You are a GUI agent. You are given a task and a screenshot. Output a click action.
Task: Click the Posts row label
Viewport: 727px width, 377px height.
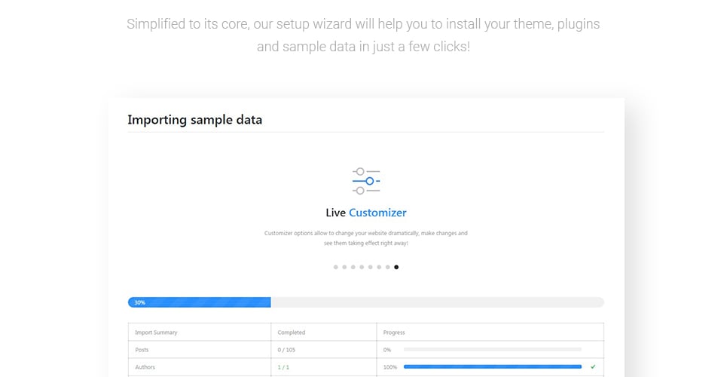pyautogui.click(x=142, y=350)
